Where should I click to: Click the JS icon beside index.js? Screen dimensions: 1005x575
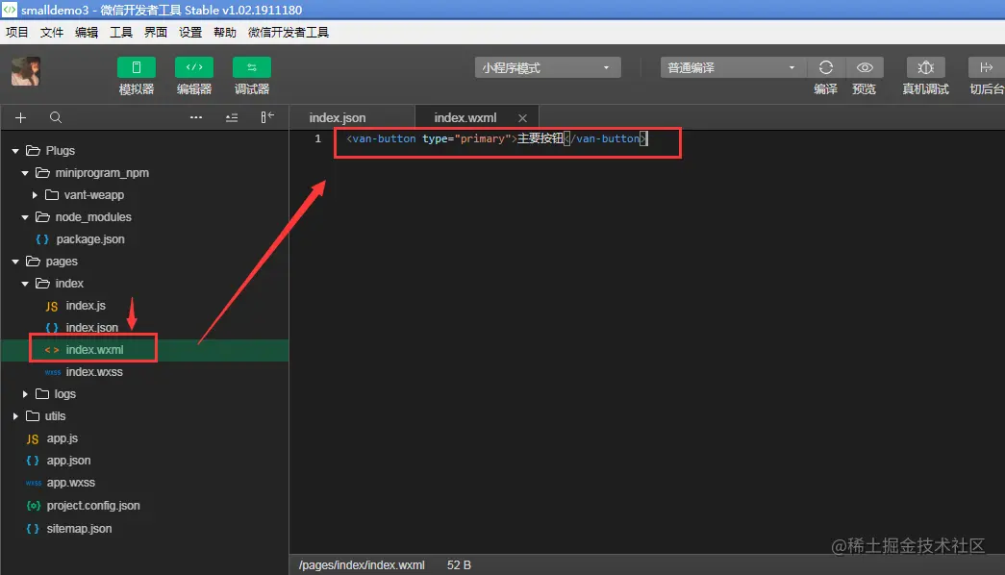[52, 307]
